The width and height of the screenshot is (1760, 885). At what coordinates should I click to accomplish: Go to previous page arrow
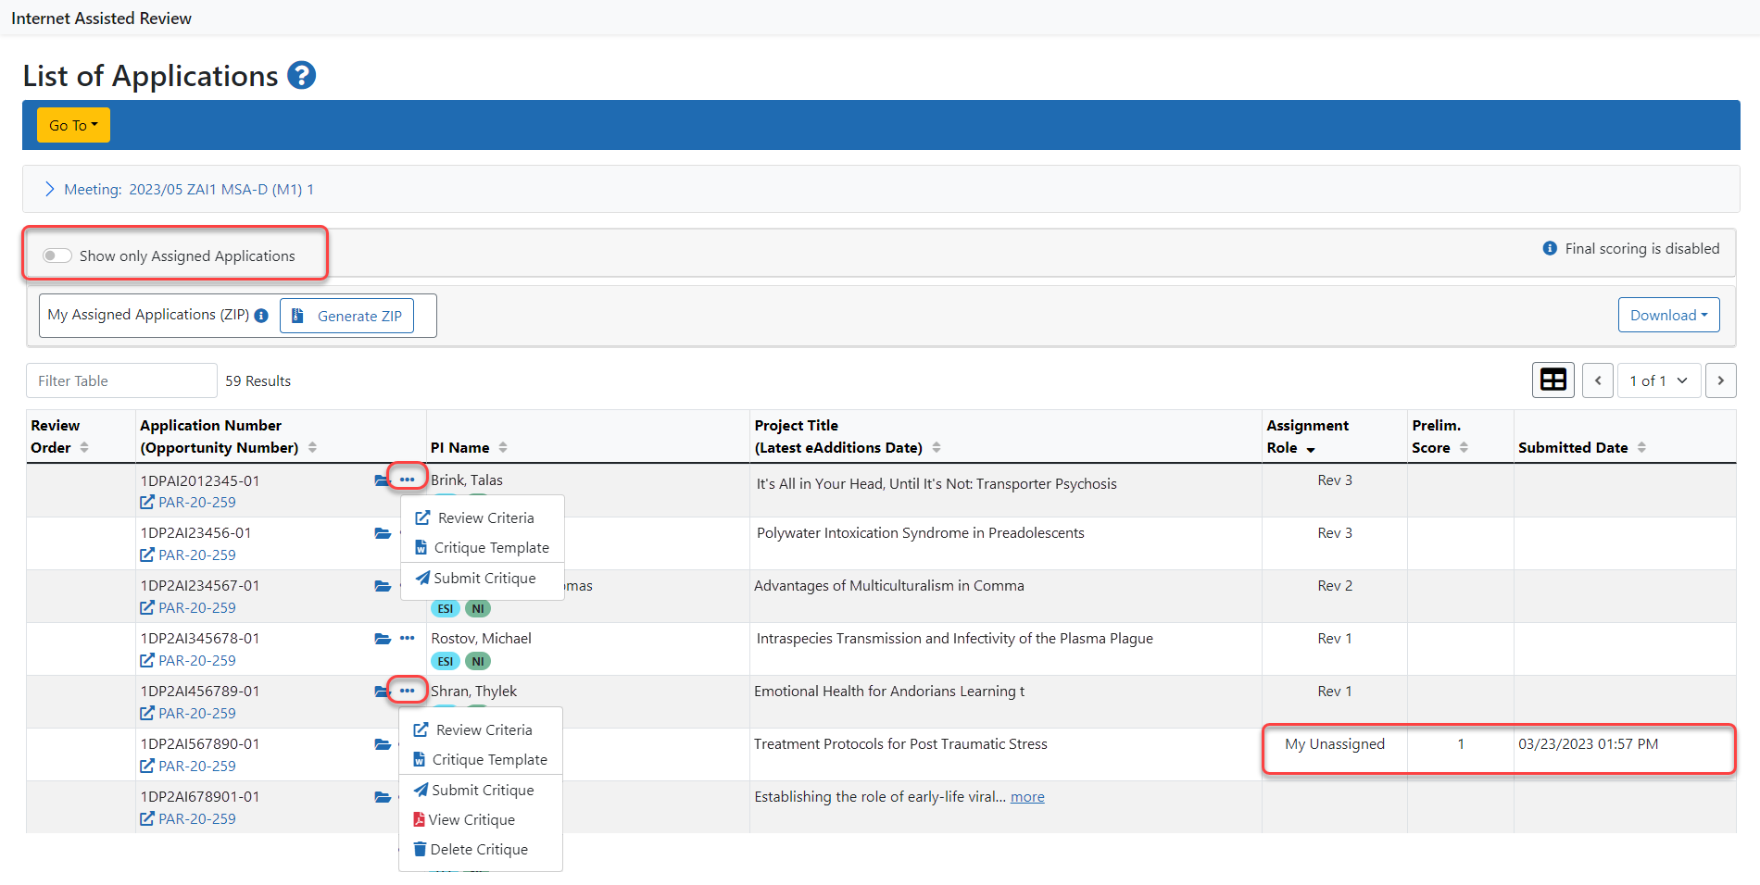[x=1598, y=380]
